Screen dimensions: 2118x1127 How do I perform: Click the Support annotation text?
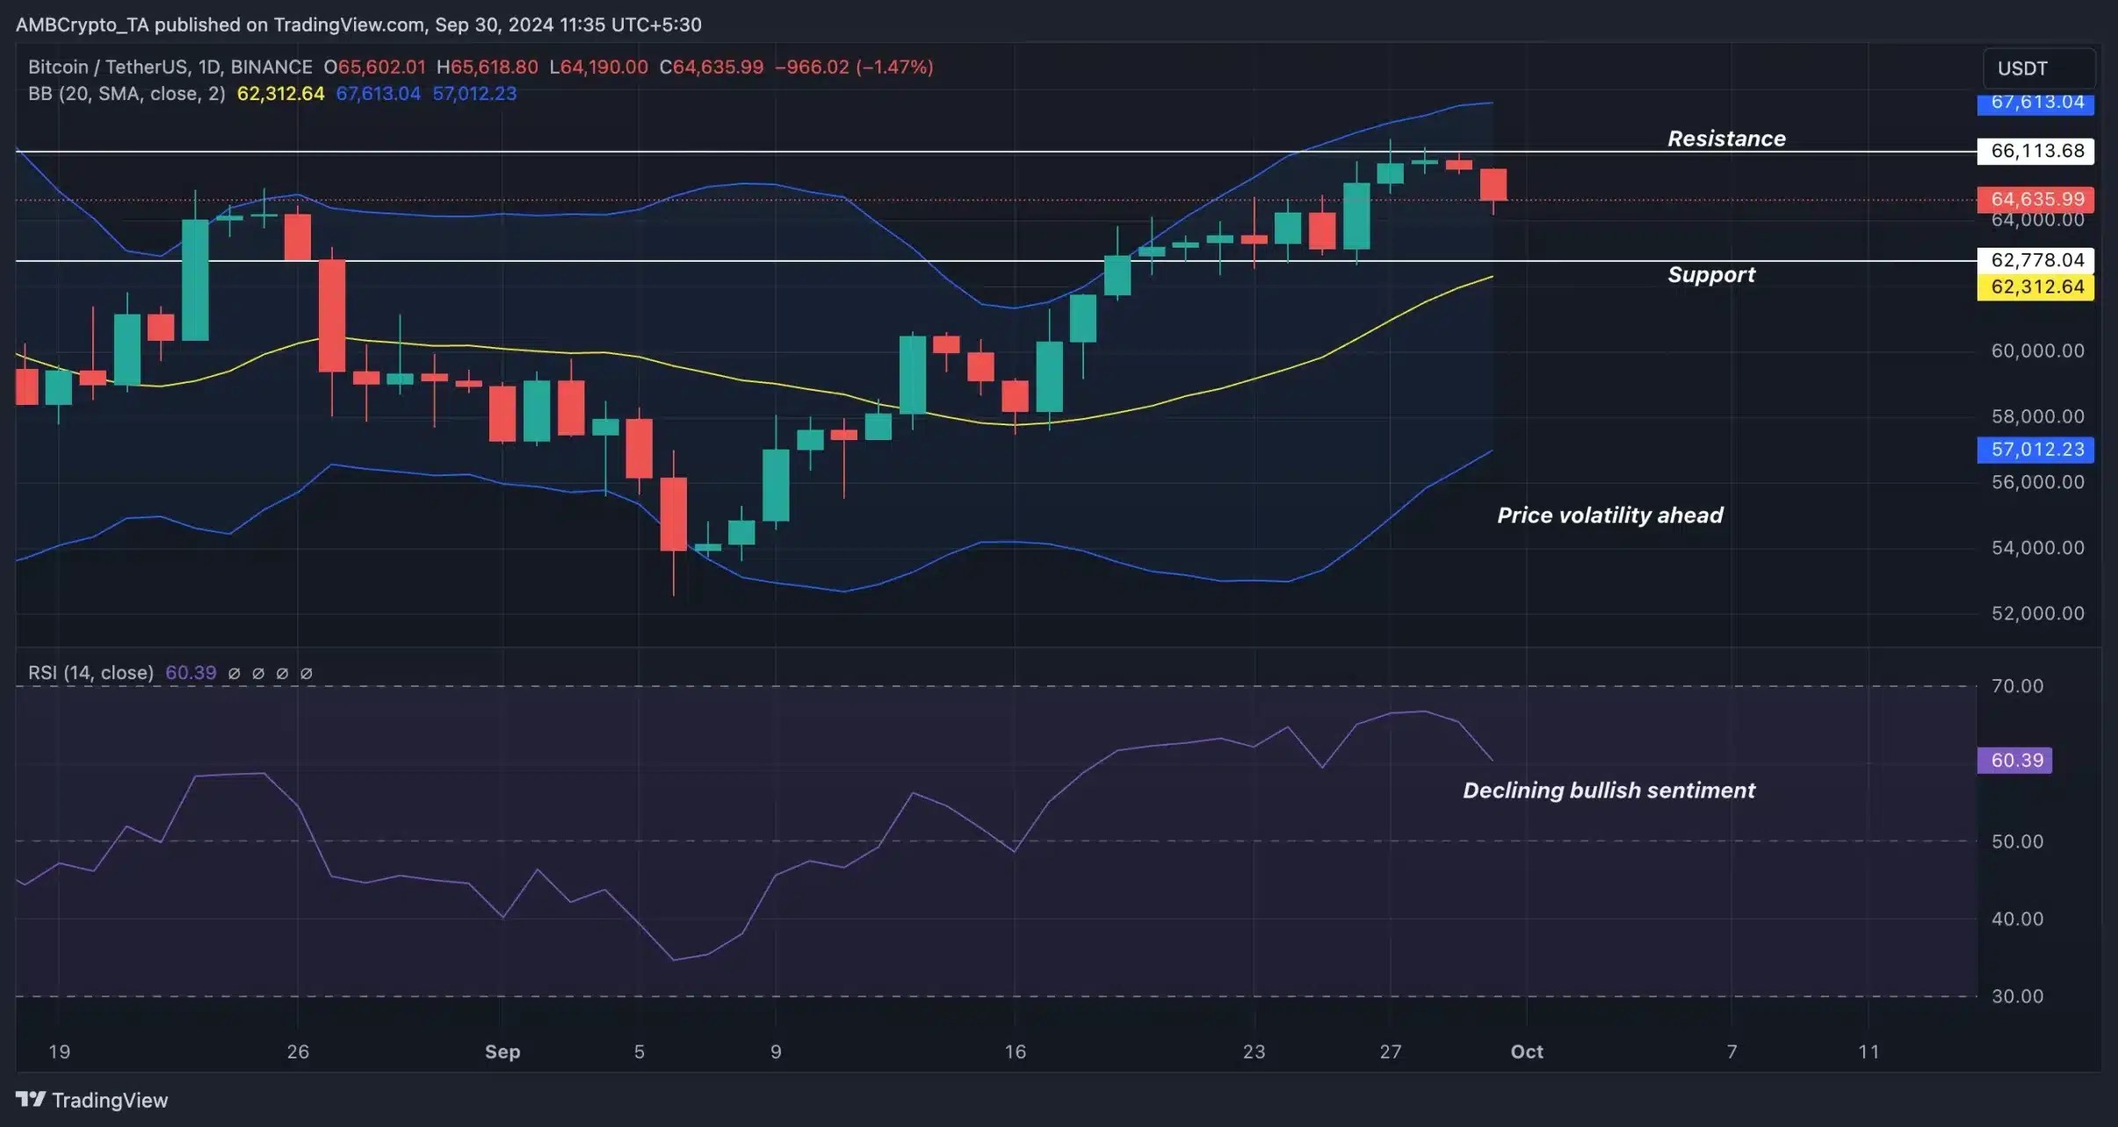tap(1711, 274)
